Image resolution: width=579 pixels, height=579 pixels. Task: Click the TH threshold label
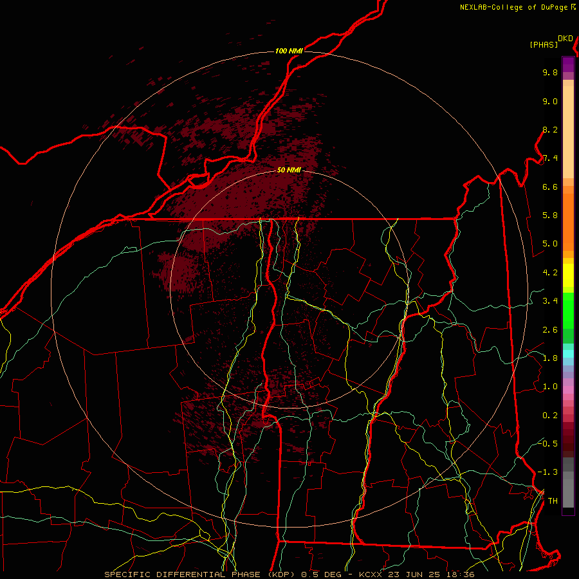coord(553,501)
